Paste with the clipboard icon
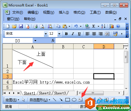 point(65,26)
